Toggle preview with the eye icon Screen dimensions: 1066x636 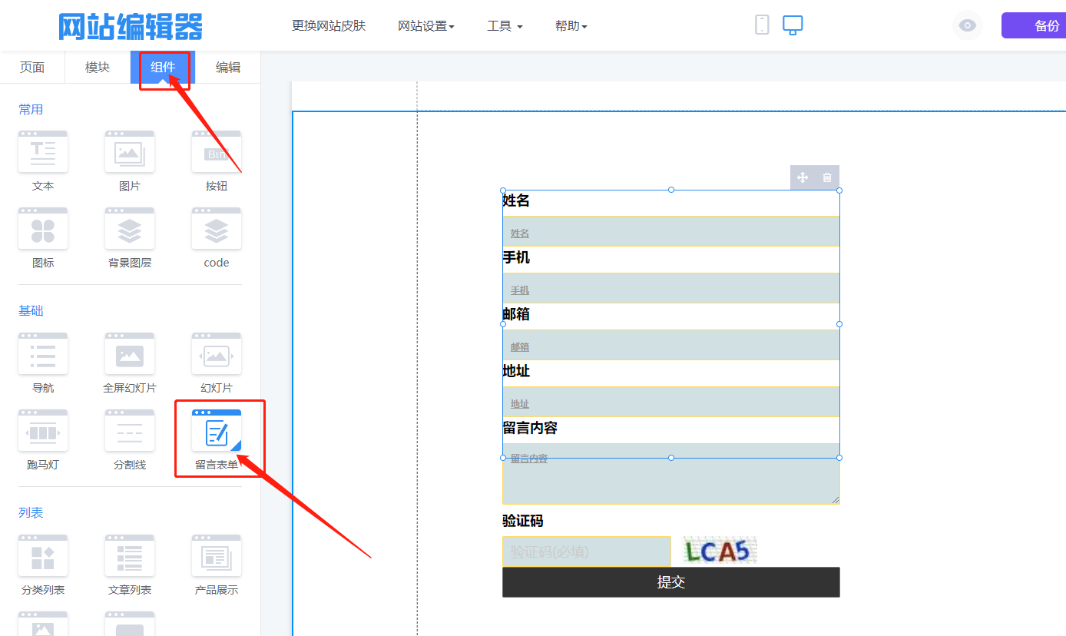click(x=968, y=25)
